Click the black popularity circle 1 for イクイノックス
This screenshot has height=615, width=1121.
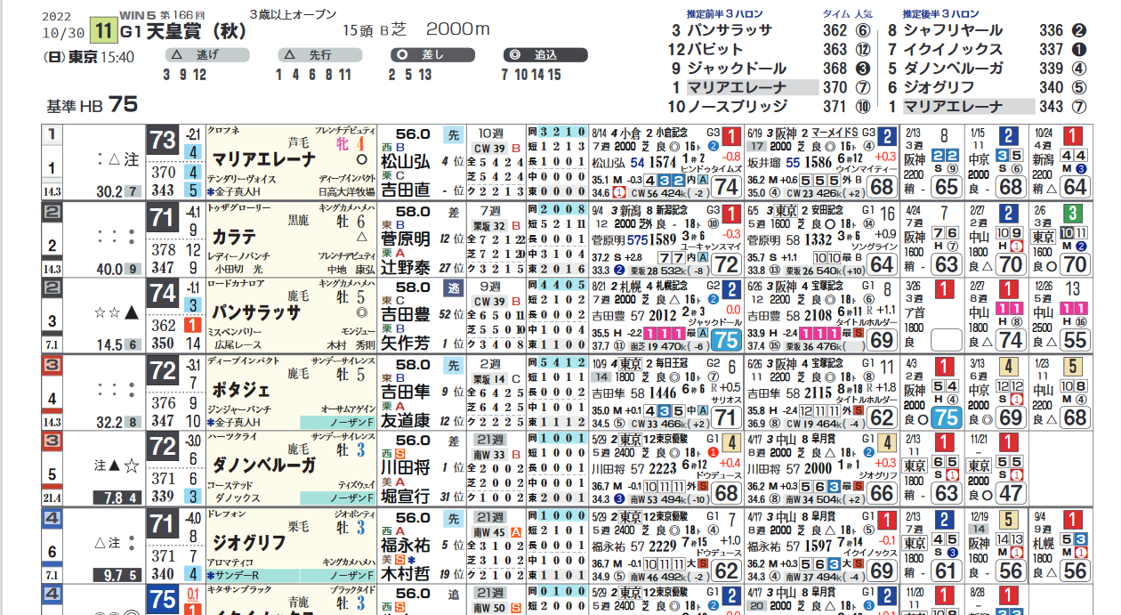coord(1079,50)
